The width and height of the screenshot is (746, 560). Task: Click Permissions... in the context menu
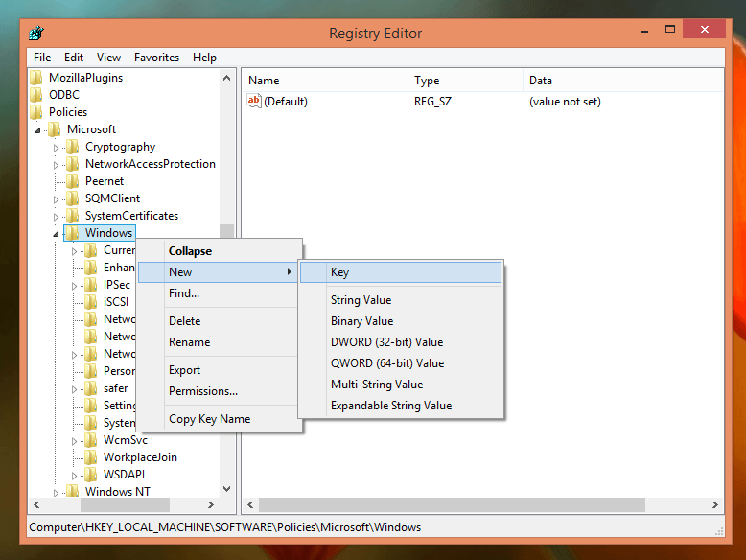coord(202,391)
